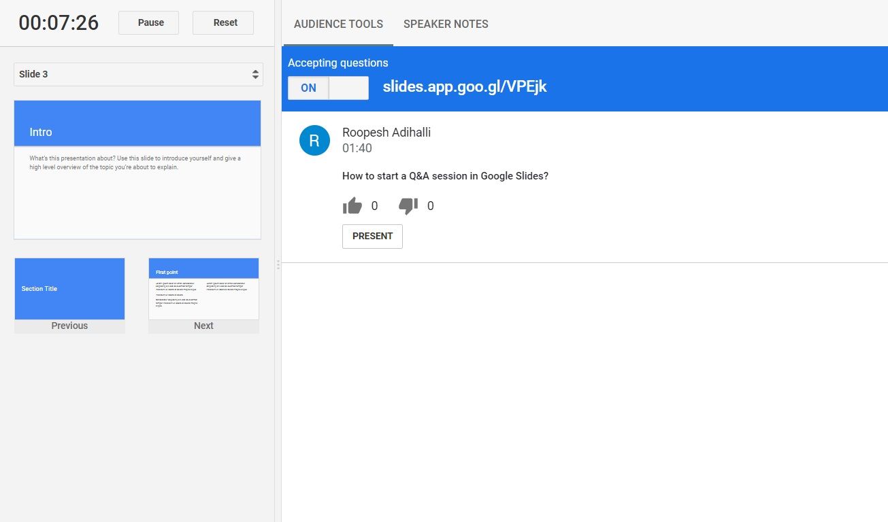Advance using the Next slide thumbnail
This screenshot has height=522, width=888.
pos(203,288)
